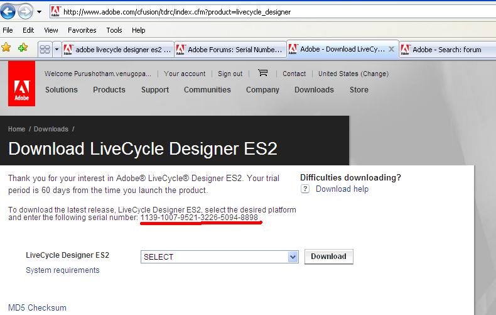Close the 'Adobe - Download LiveCy...' tab
Viewport: 496px width, 315px height.
point(391,49)
